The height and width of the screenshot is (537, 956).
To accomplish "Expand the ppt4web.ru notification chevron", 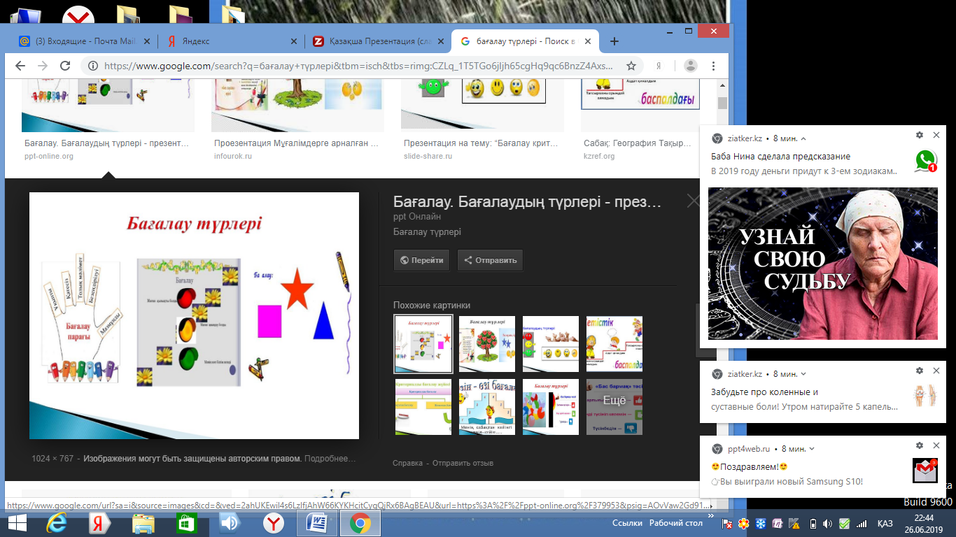I will point(811,449).
